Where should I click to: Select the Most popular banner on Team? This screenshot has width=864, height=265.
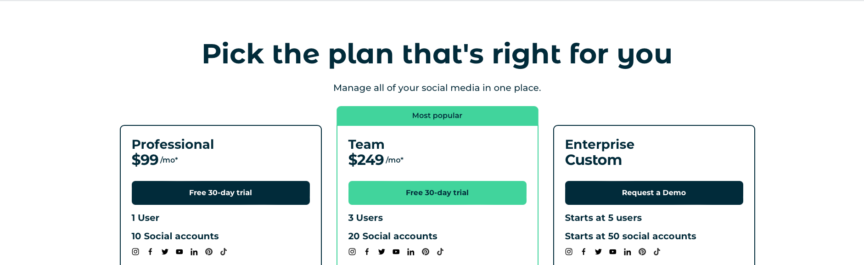438,116
